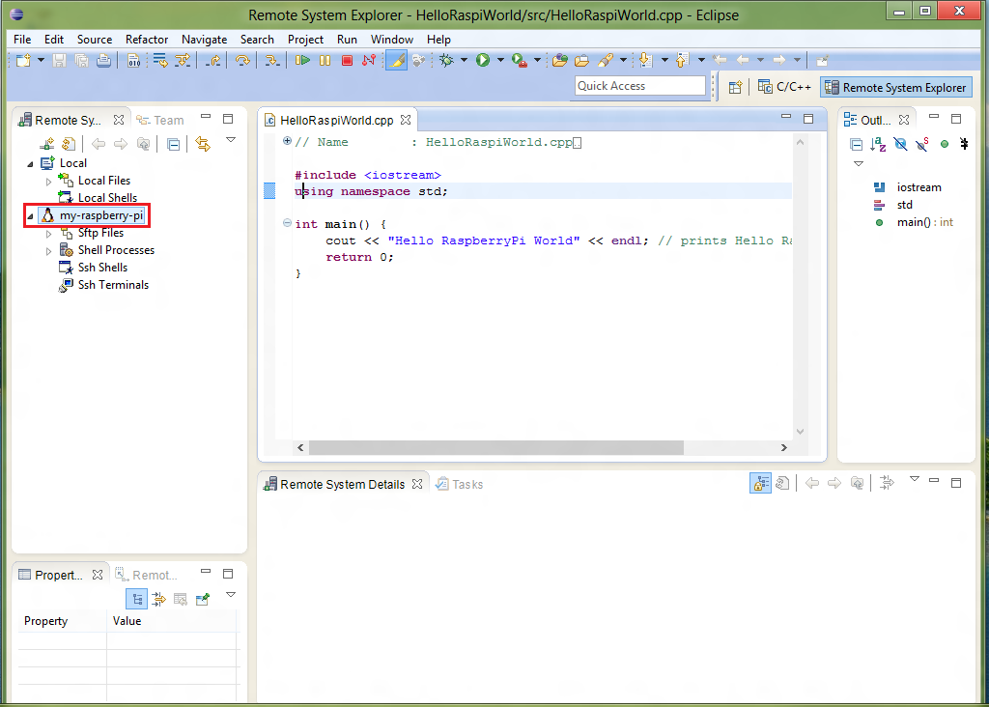989x707 pixels.
Task: Click the editor scroll right arrow
Action: (x=784, y=447)
